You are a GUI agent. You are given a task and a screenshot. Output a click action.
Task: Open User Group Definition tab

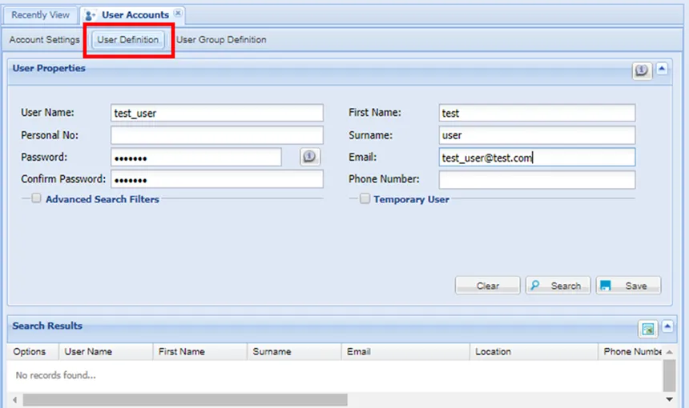(x=221, y=39)
